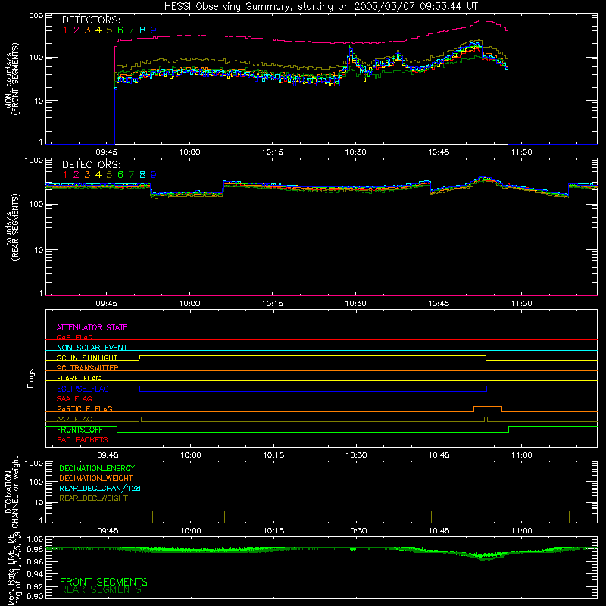Screen dimensions: 606x606
Task: Click the front segments count peak near 10:29
Action: [x=351, y=48]
